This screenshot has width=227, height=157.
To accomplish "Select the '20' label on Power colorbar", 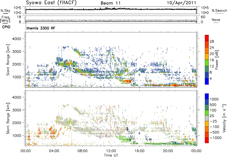I will tap(212, 54).
